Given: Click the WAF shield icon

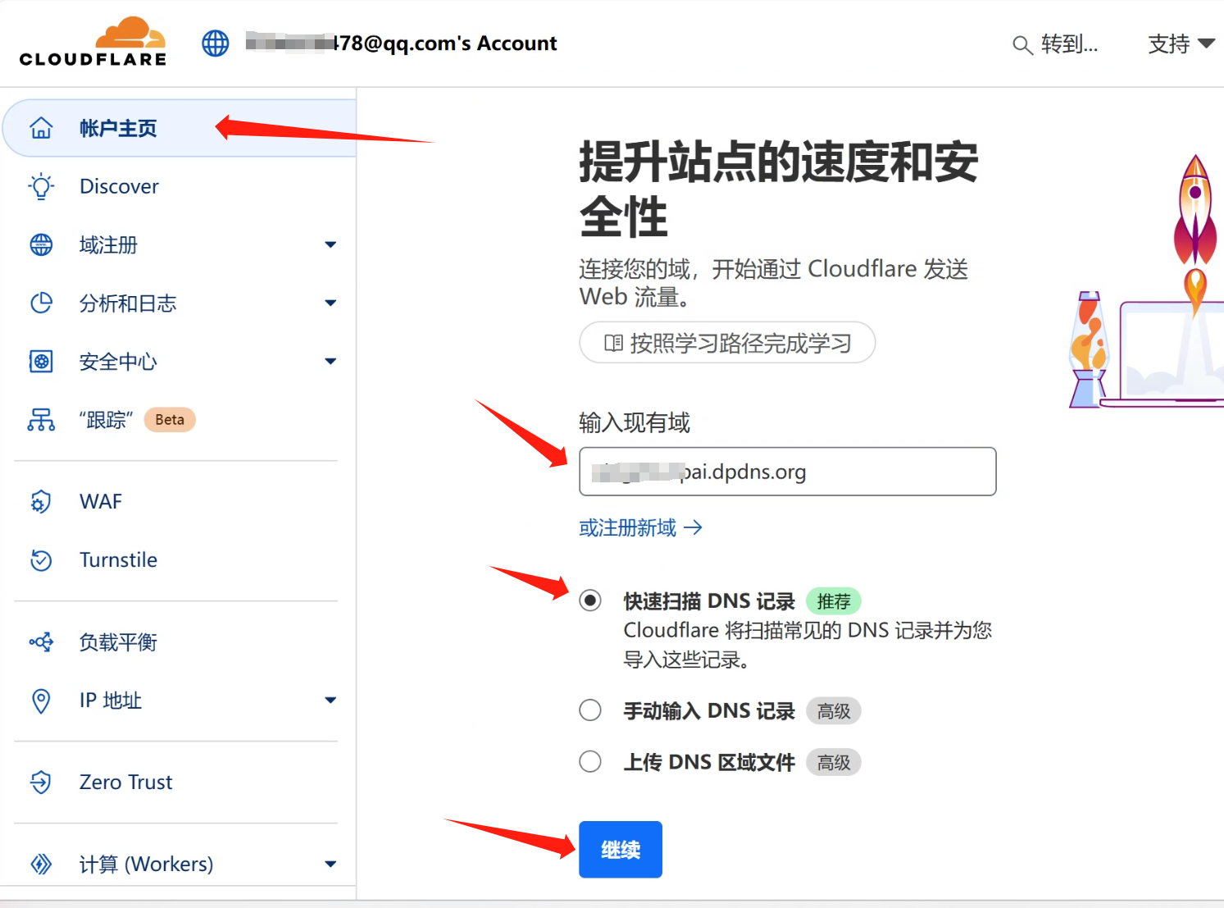Looking at the screenshot, I should [41, 501].
